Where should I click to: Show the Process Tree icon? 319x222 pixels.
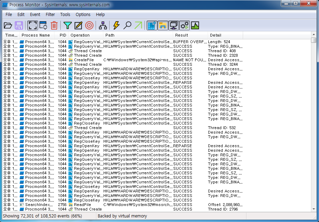103,25
